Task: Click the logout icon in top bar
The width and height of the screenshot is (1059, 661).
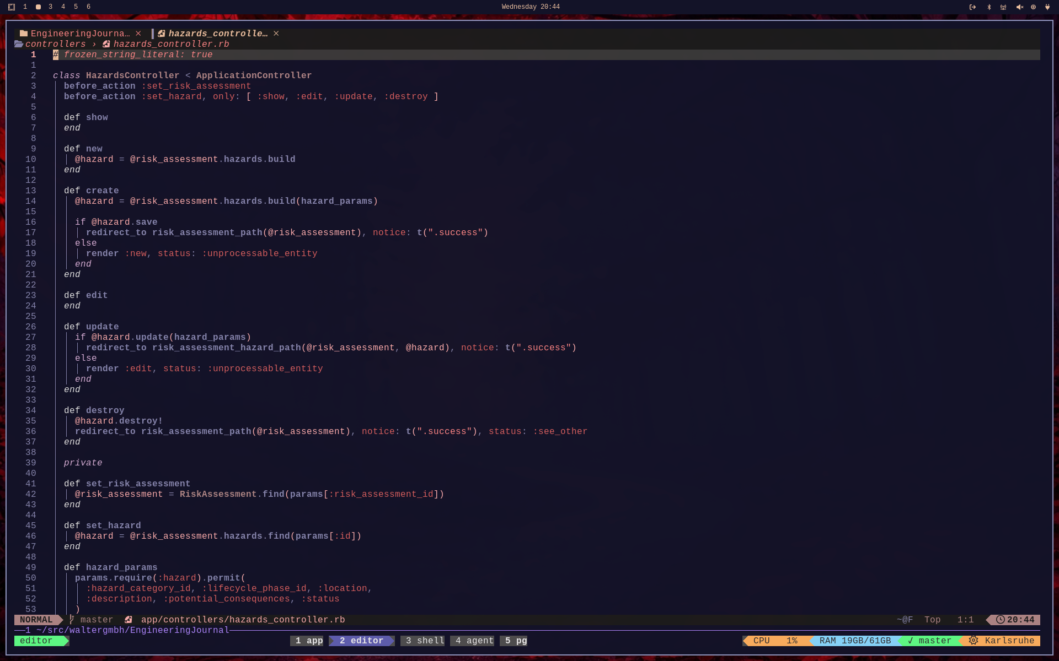Action: coord(972,7)
